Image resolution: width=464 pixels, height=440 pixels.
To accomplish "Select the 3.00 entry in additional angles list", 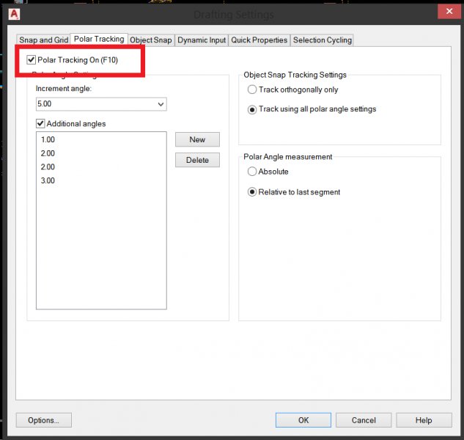I will pyautogui.click(x=48, y=180).
